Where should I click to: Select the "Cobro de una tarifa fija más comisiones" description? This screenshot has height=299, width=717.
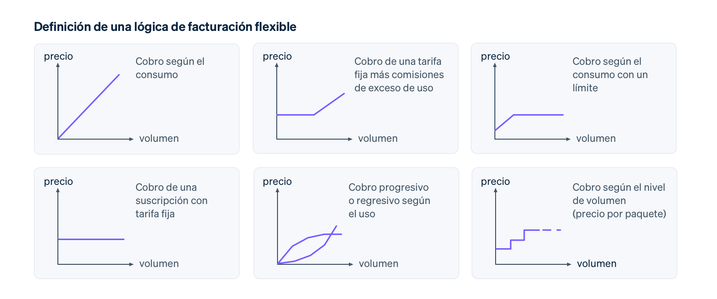click(399, 75)
